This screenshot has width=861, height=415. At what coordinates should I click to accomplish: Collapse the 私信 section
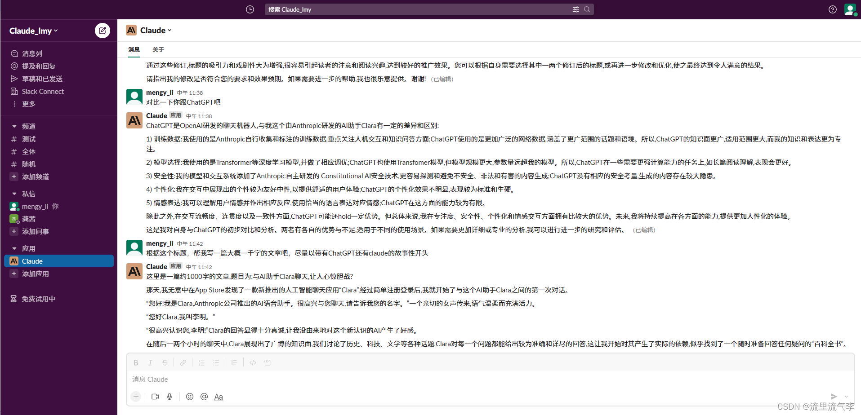14,194
